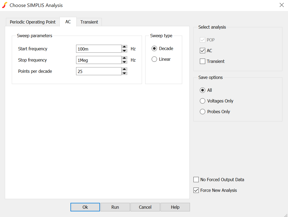Enable No Forced Output Data

(x=196, y=180)
